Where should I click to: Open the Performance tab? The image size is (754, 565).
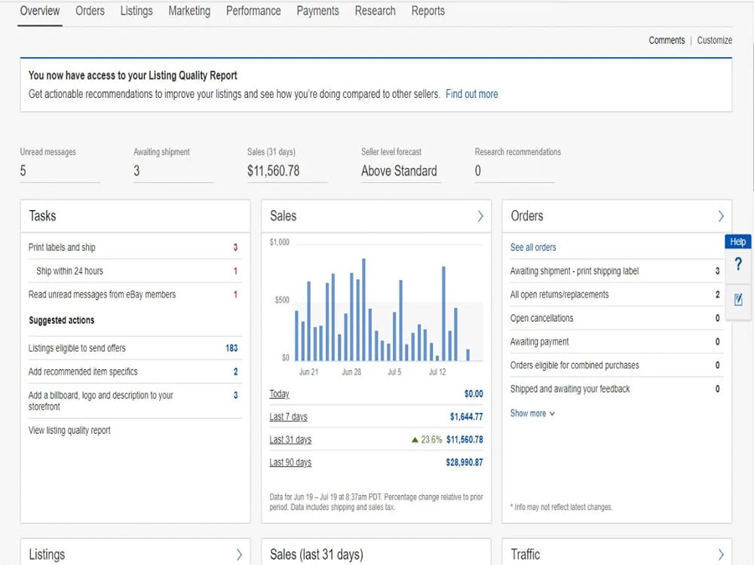(x=253, y=11)
